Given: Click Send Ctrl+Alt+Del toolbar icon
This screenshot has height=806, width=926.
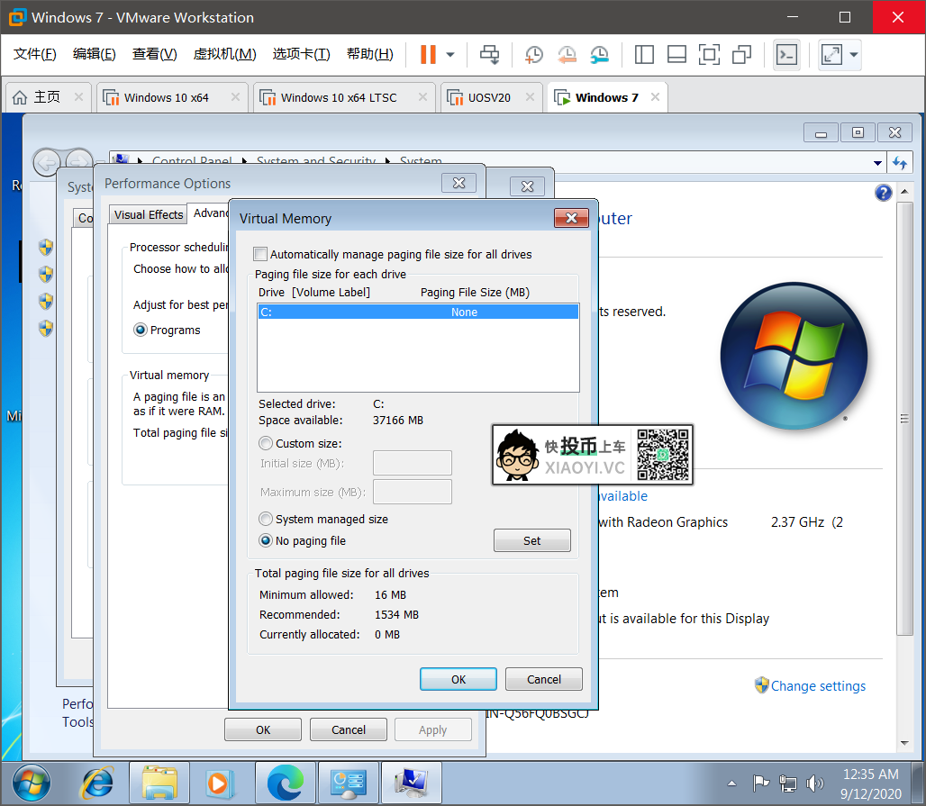Looking at the screenshot, I should coord(489,54).
